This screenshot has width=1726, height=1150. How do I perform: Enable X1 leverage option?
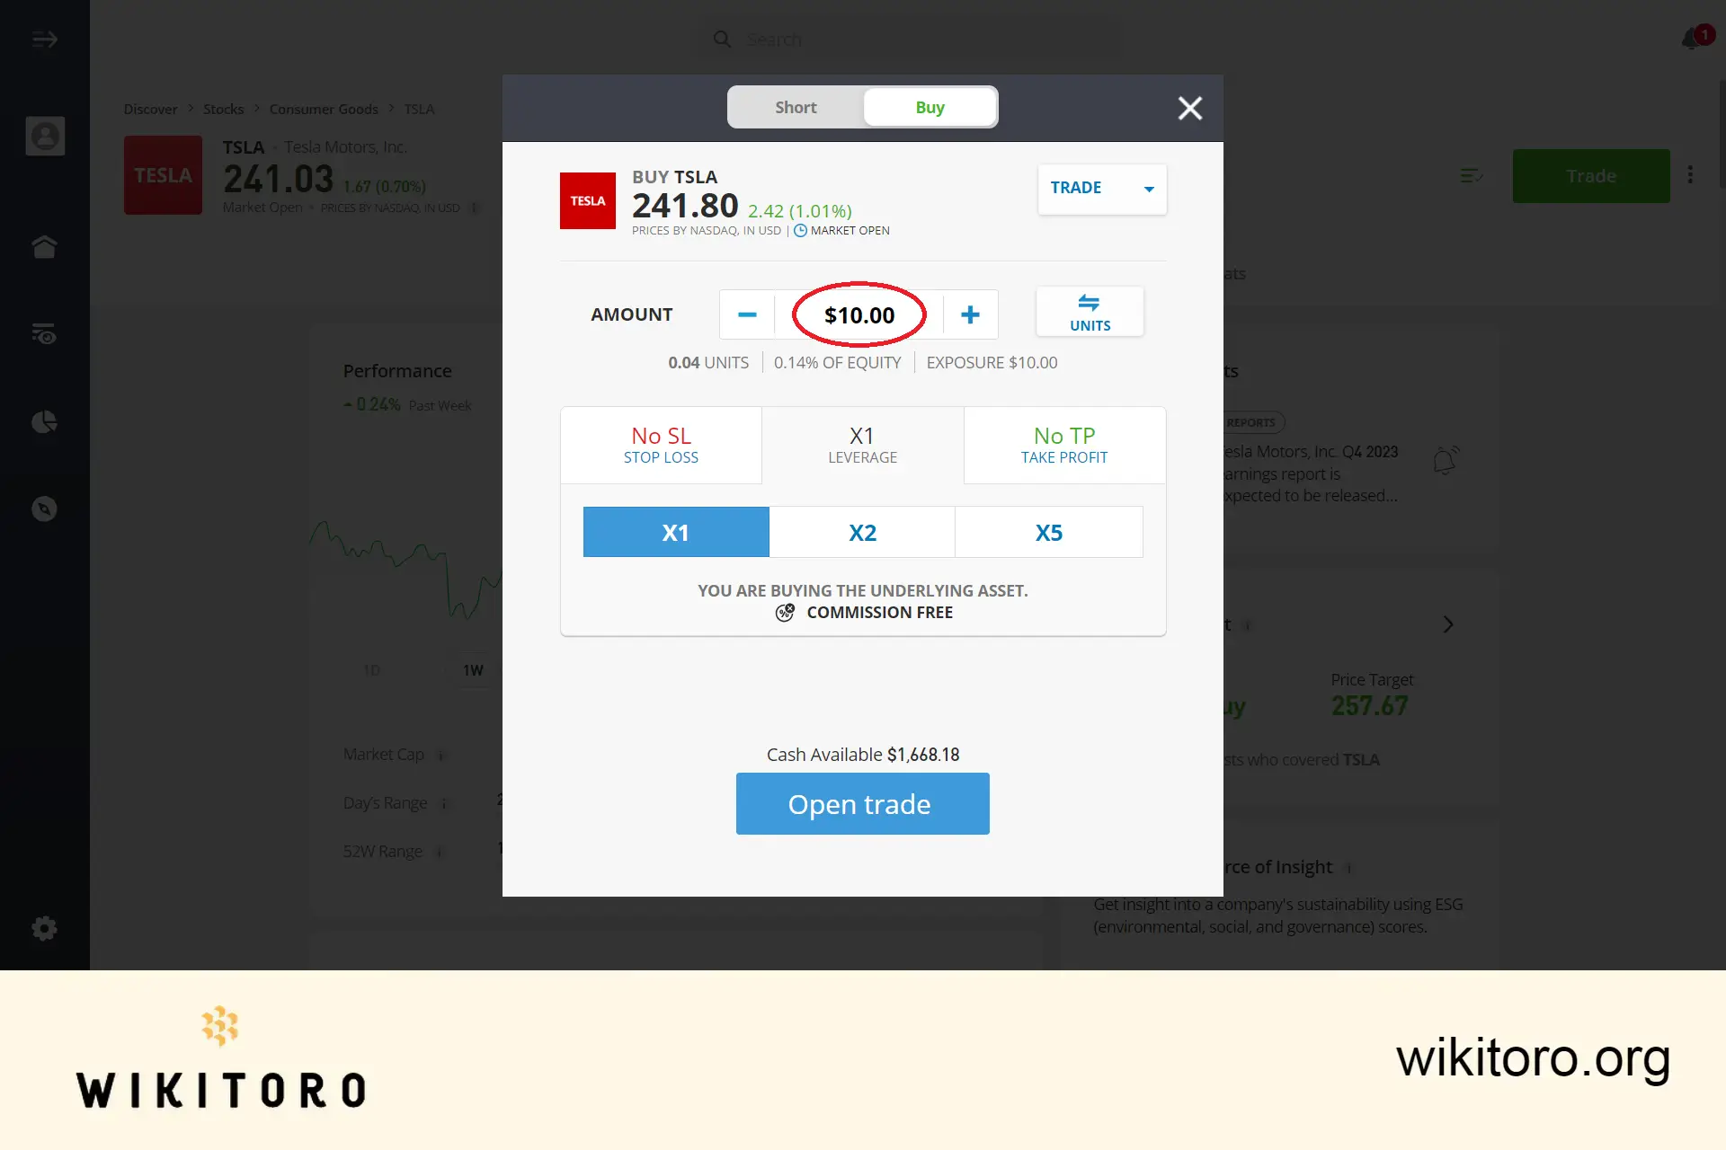[675, 531]
